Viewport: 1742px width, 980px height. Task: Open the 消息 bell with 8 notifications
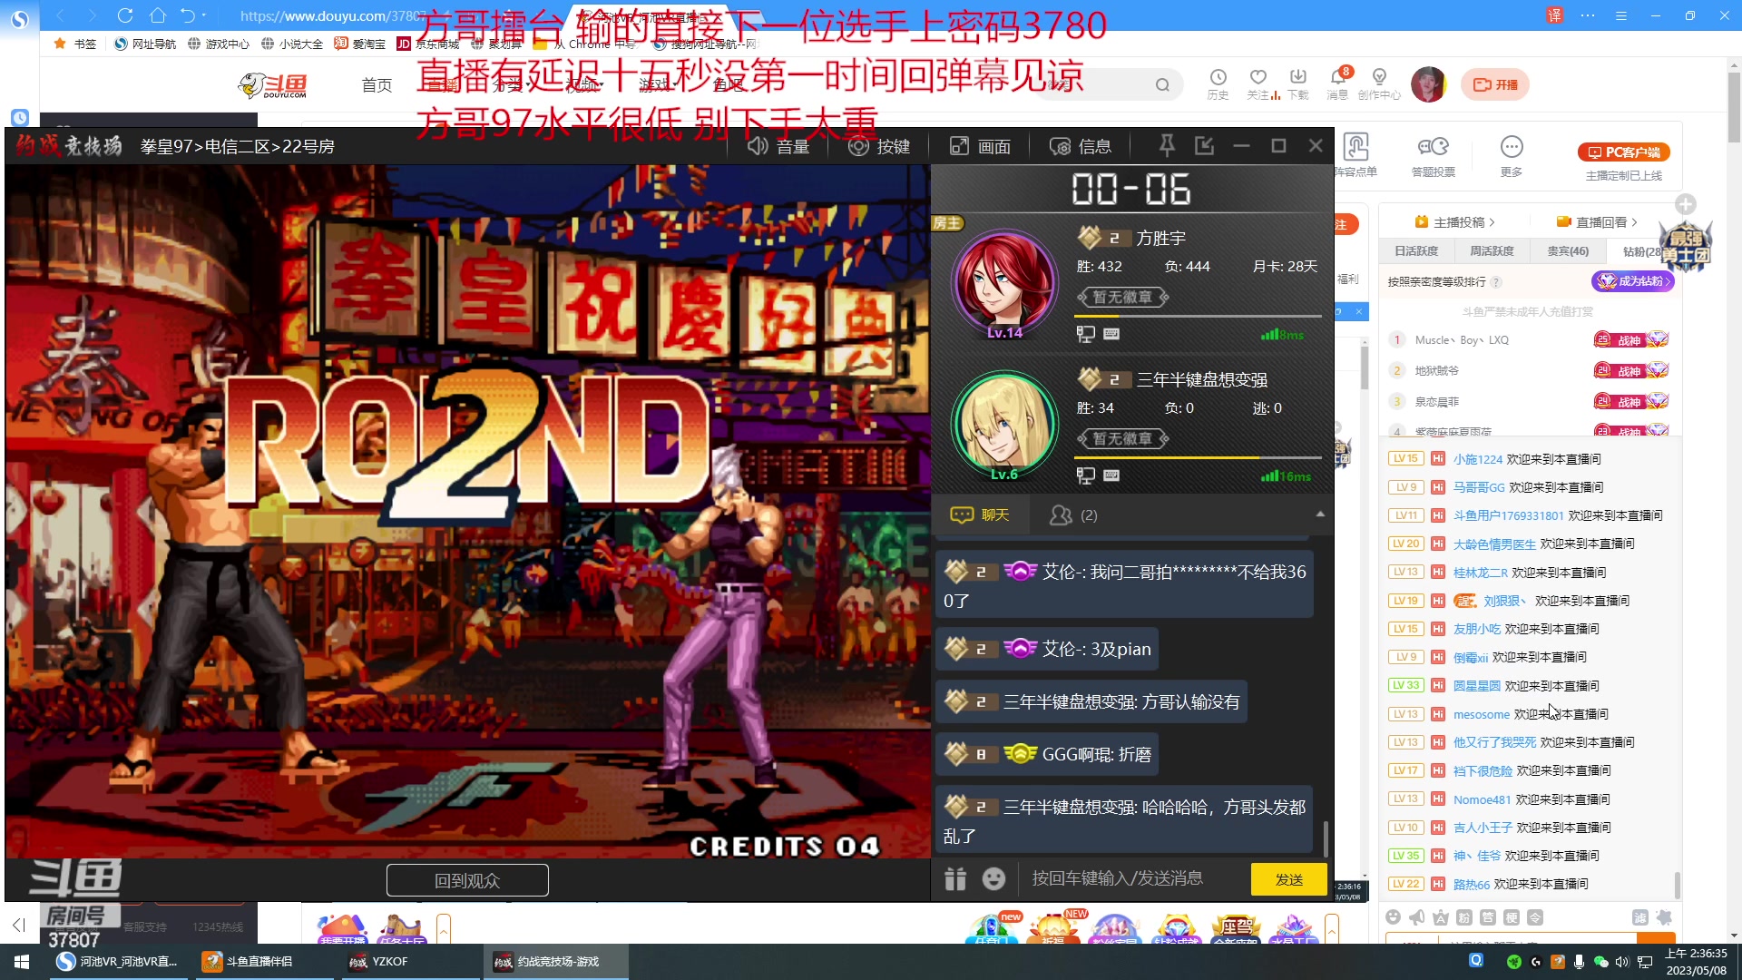pyautogui.click(x=1337, y=83)
